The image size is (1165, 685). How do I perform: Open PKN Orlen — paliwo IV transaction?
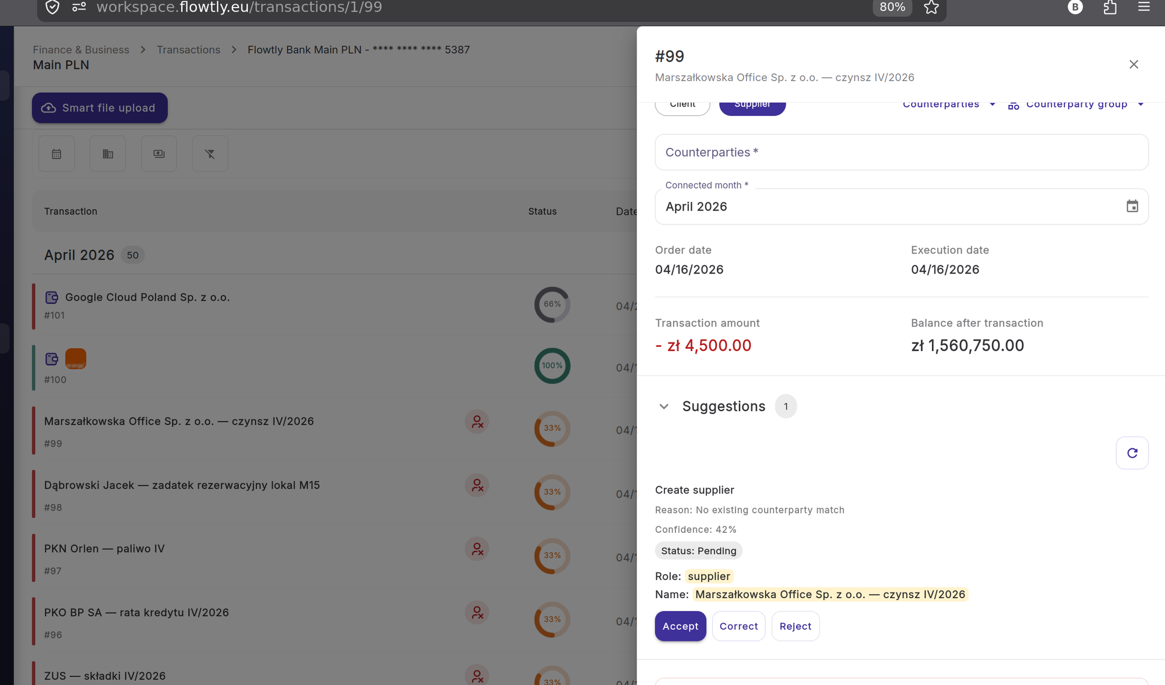point(104,549)
